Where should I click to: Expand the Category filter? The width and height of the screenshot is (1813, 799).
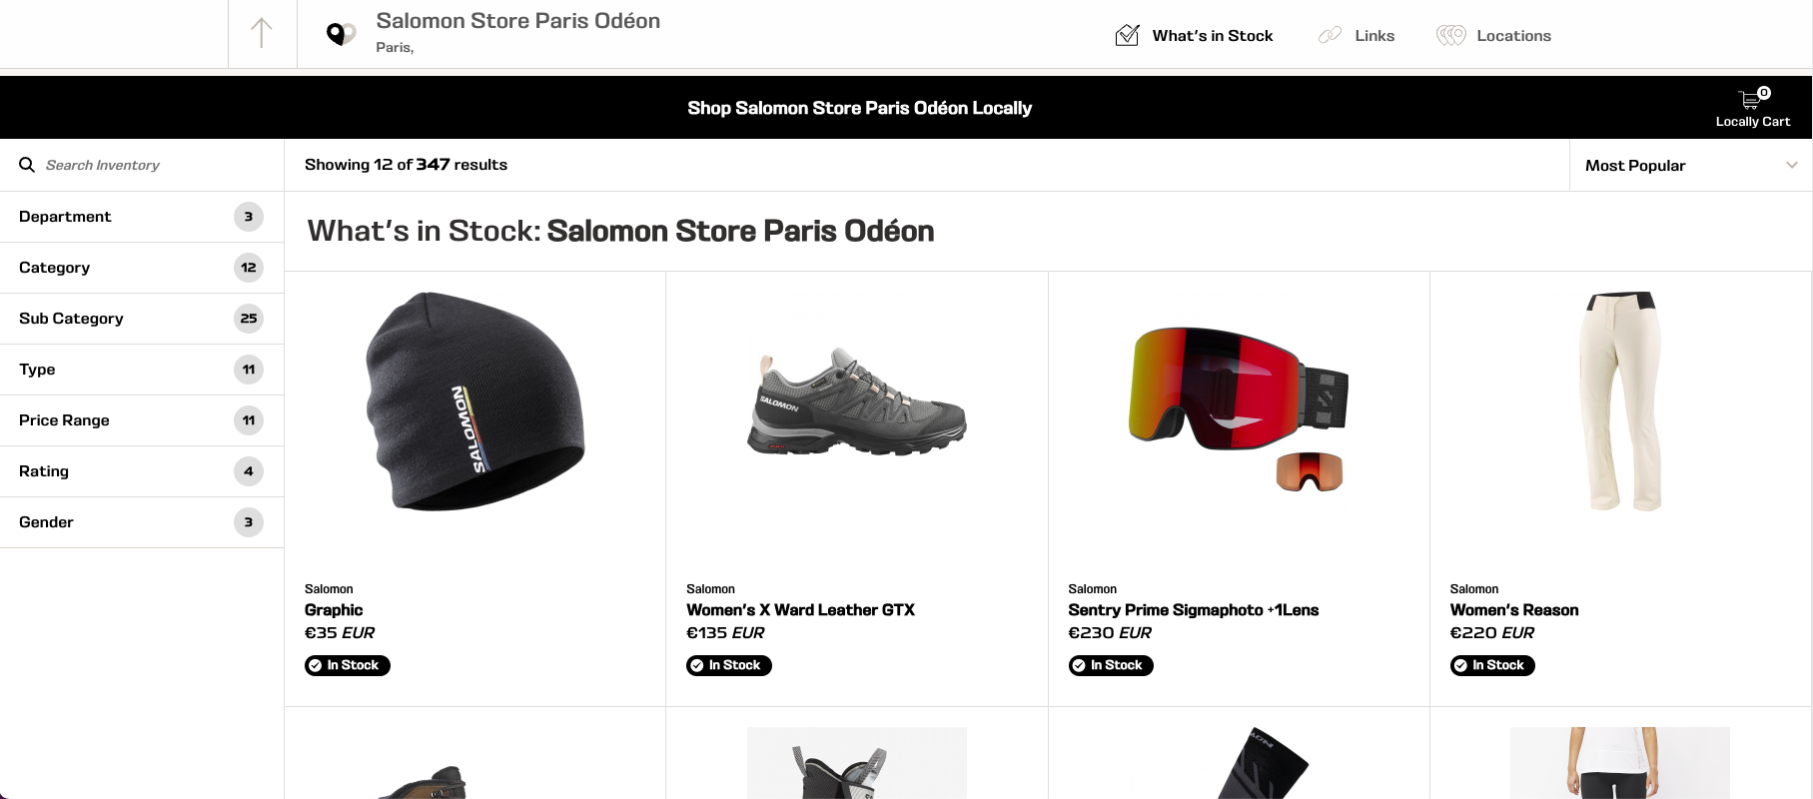pos(142,268)
